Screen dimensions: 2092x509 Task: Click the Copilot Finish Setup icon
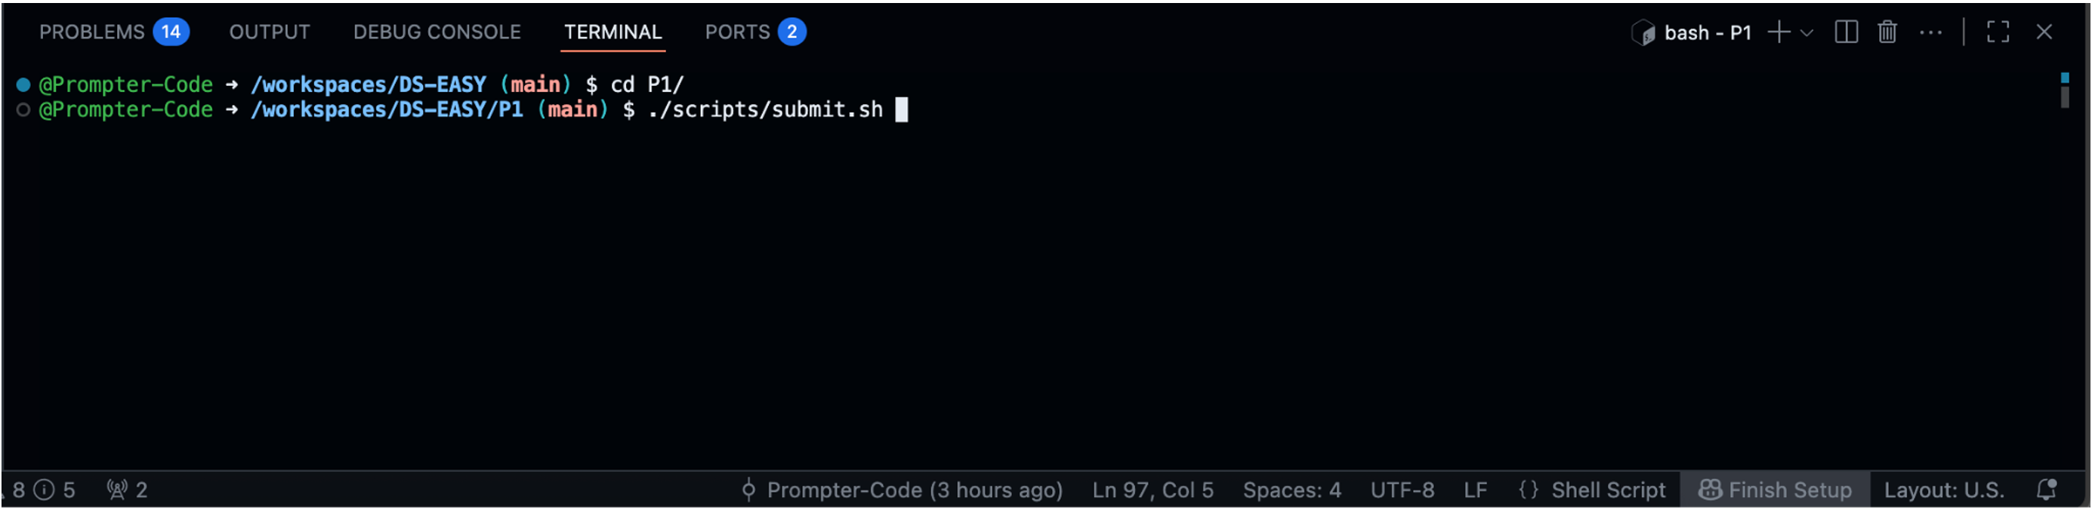point(1711,489)
